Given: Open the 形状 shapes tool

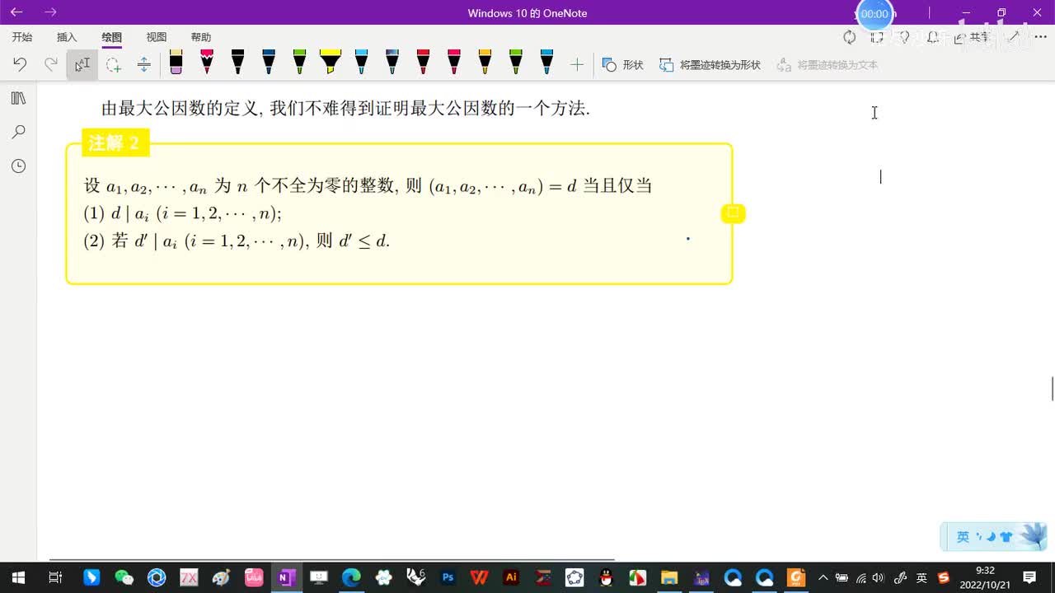Looking at the screenshot, I should pyautogui.click(x=623, y=64).
